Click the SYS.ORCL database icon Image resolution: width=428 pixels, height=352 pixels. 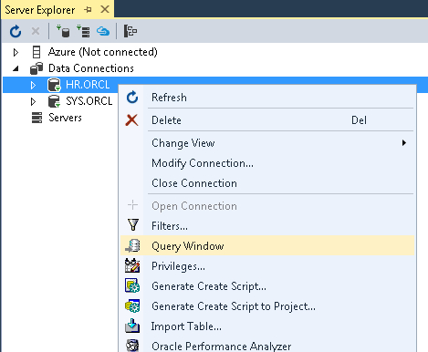click(x=54, y=101)
